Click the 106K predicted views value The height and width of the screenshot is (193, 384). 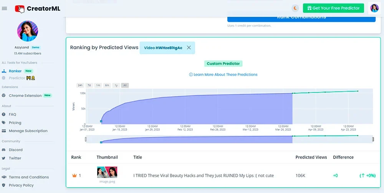[301, 176]
